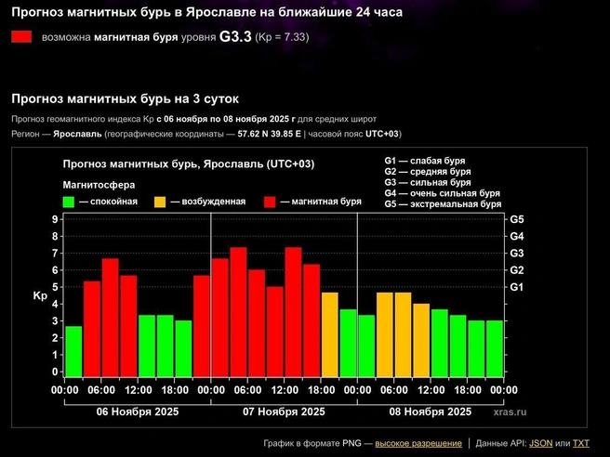Screen dimensions: 610x457
Task: Click the '08 Ноября 2025' date label
Action: pos(431,411)
